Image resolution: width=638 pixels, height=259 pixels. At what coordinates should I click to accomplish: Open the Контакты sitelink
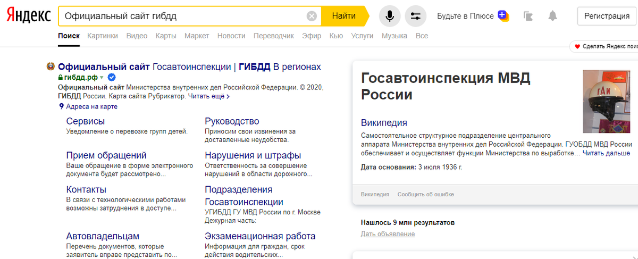[x=86, y=189]
